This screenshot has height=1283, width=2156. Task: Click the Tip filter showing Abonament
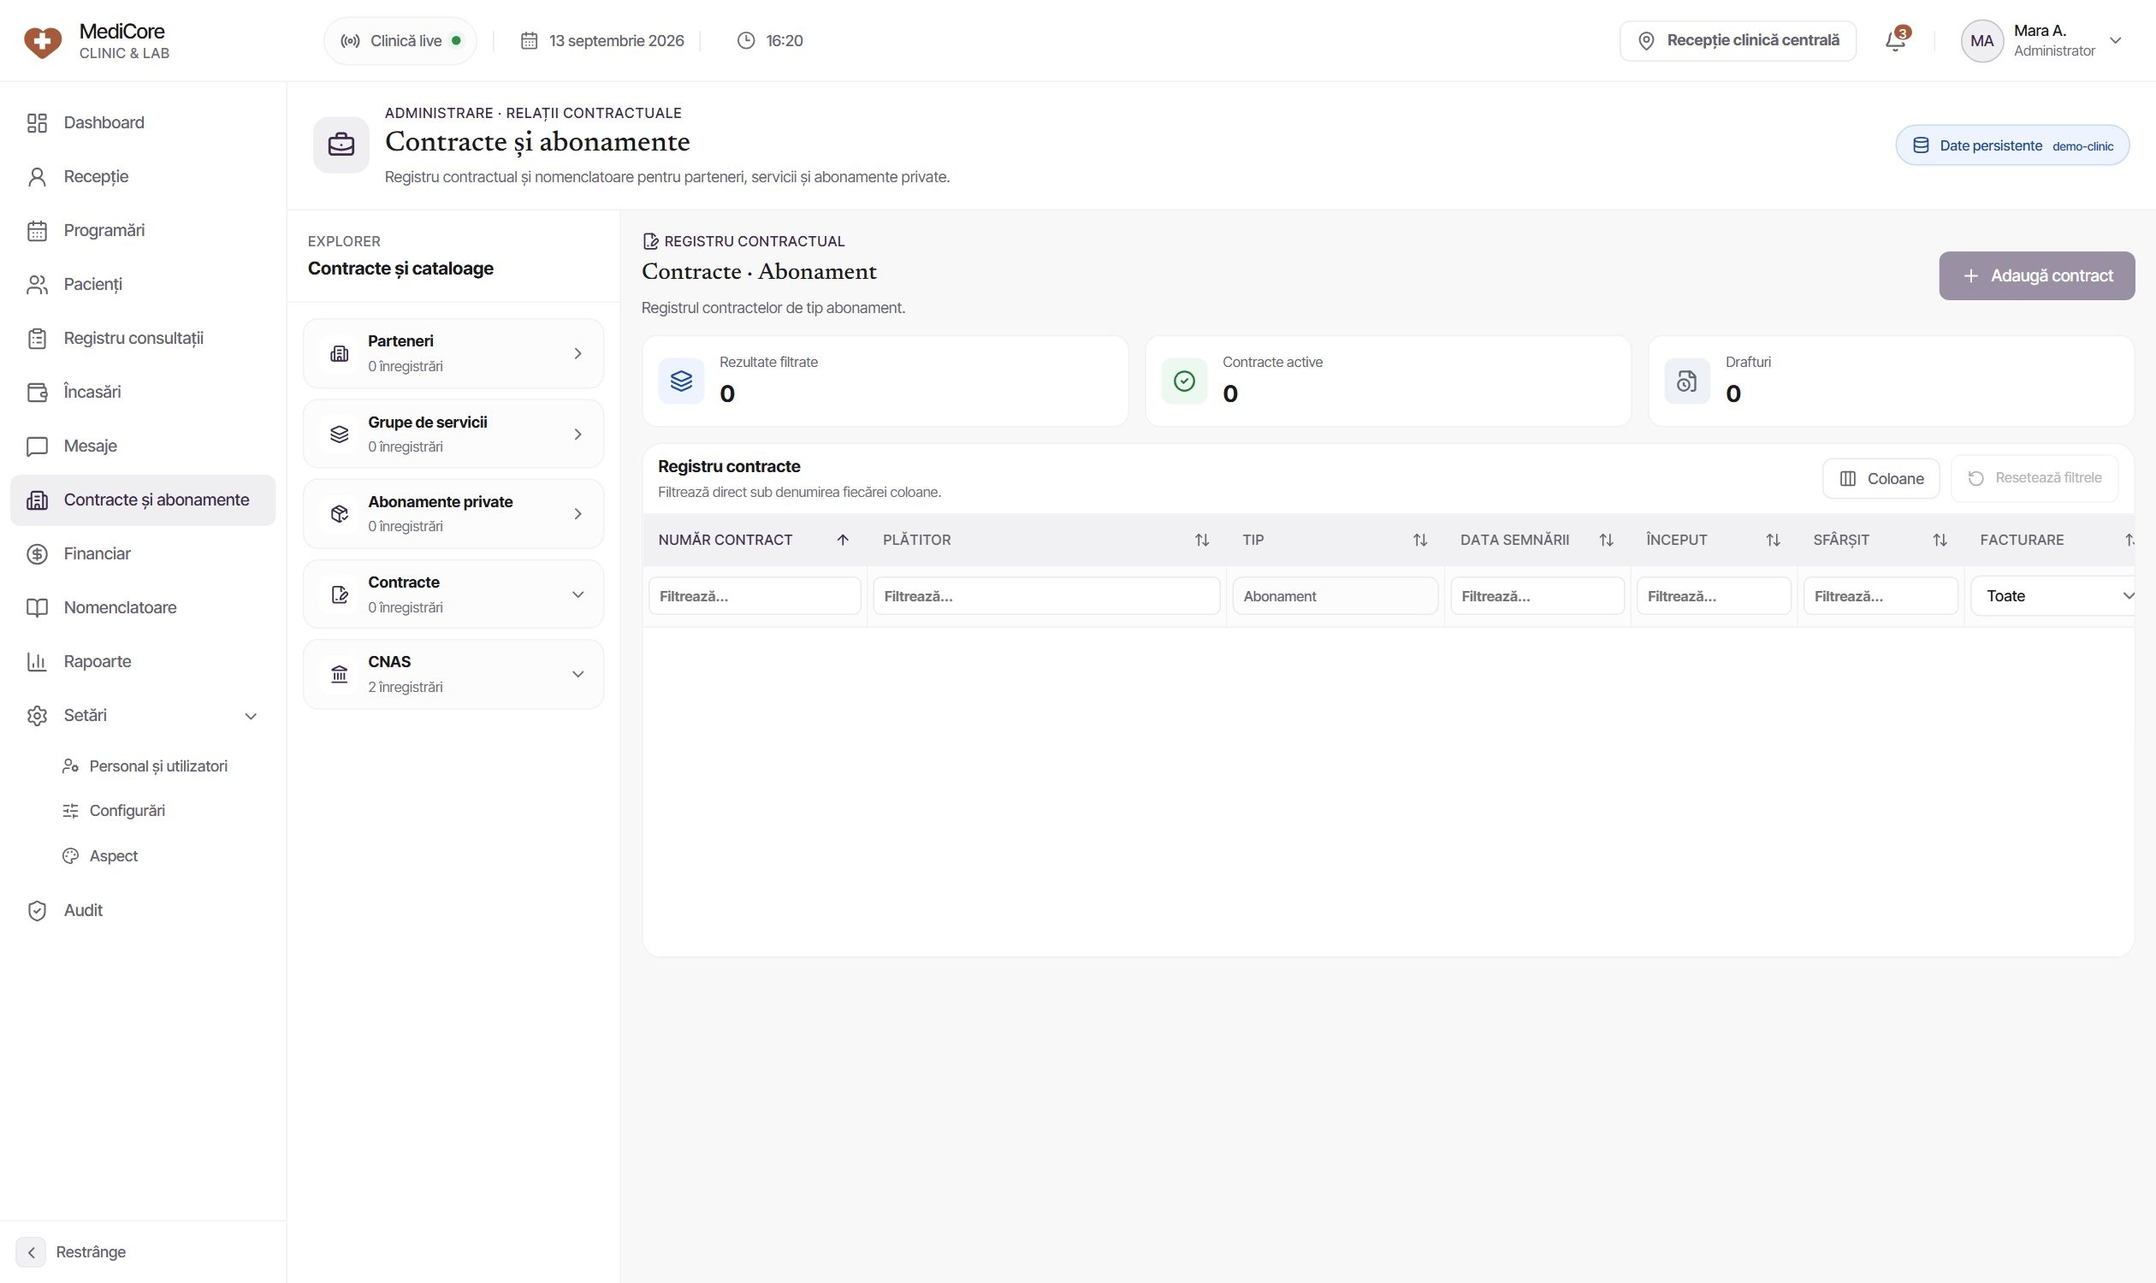tap(1335, 595)
